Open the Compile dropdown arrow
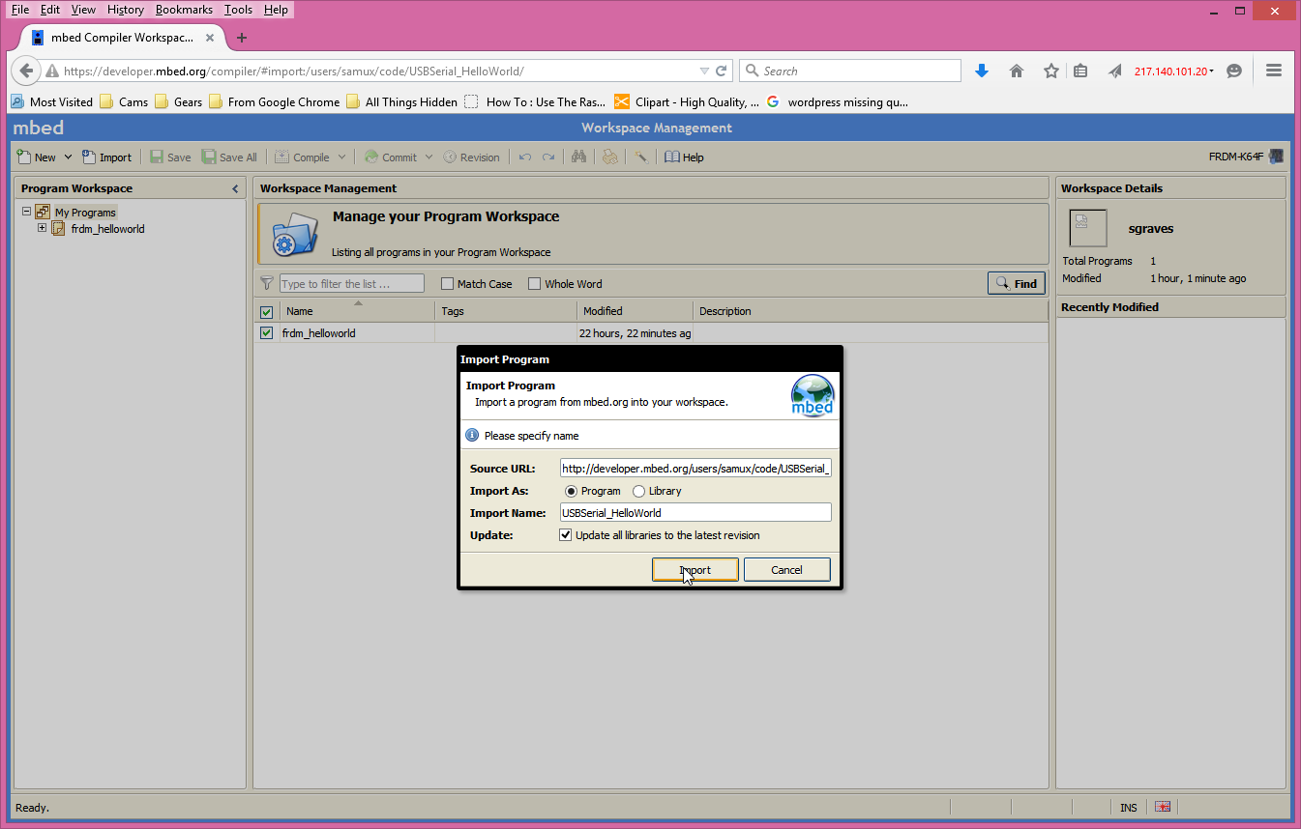The width and height of the screenshot is (1301, 829). click(x=341, y=157)
